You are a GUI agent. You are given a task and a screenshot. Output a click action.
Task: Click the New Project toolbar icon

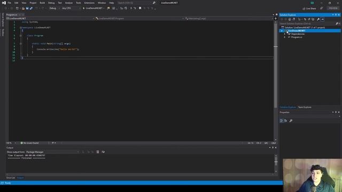17,9
